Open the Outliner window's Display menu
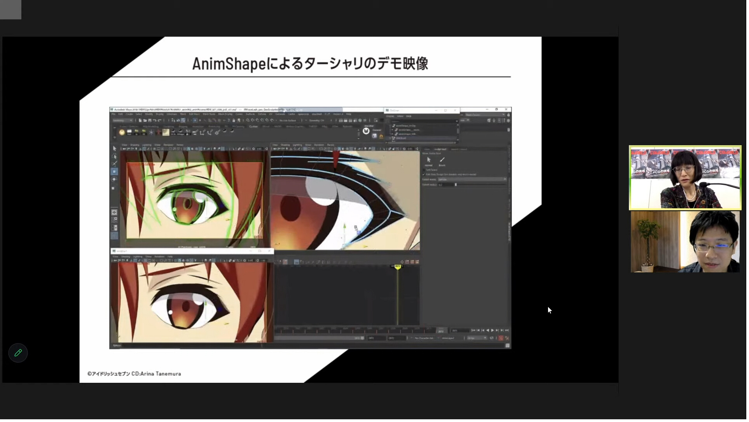749x422 pixels. tap(390, 116)
